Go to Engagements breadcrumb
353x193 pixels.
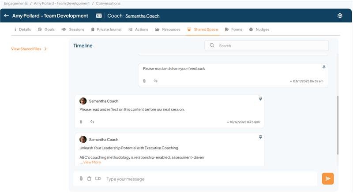[15, 3]
